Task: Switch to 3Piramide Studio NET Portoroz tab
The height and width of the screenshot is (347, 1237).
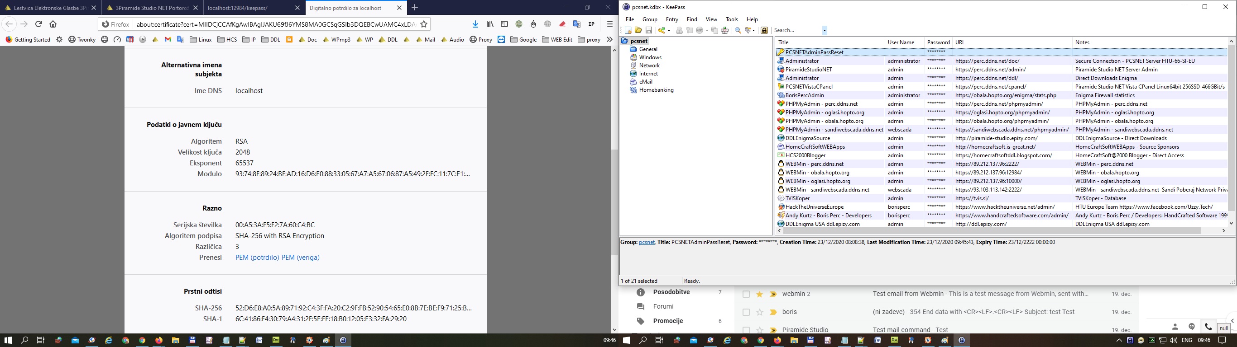Action: coord(152,8)
